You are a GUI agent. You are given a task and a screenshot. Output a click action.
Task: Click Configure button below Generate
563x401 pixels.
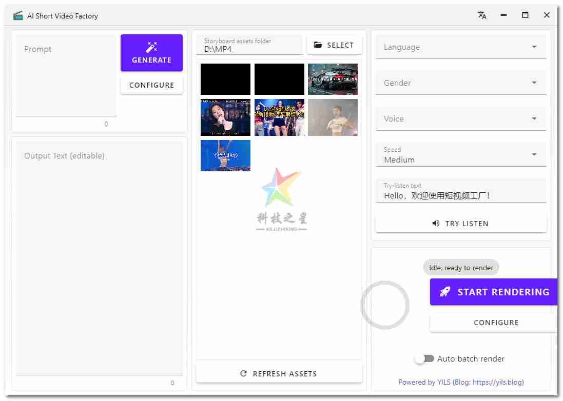151,85
